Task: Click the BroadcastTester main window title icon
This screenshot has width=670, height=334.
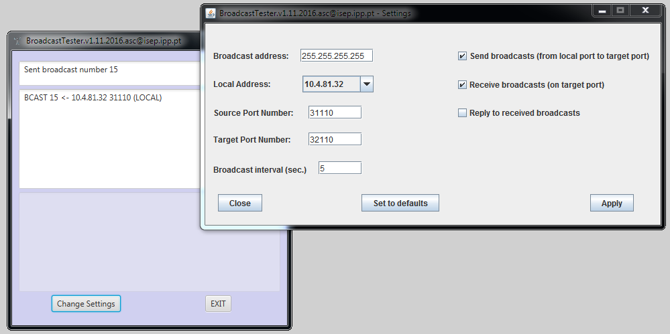Action: point(17,41)
